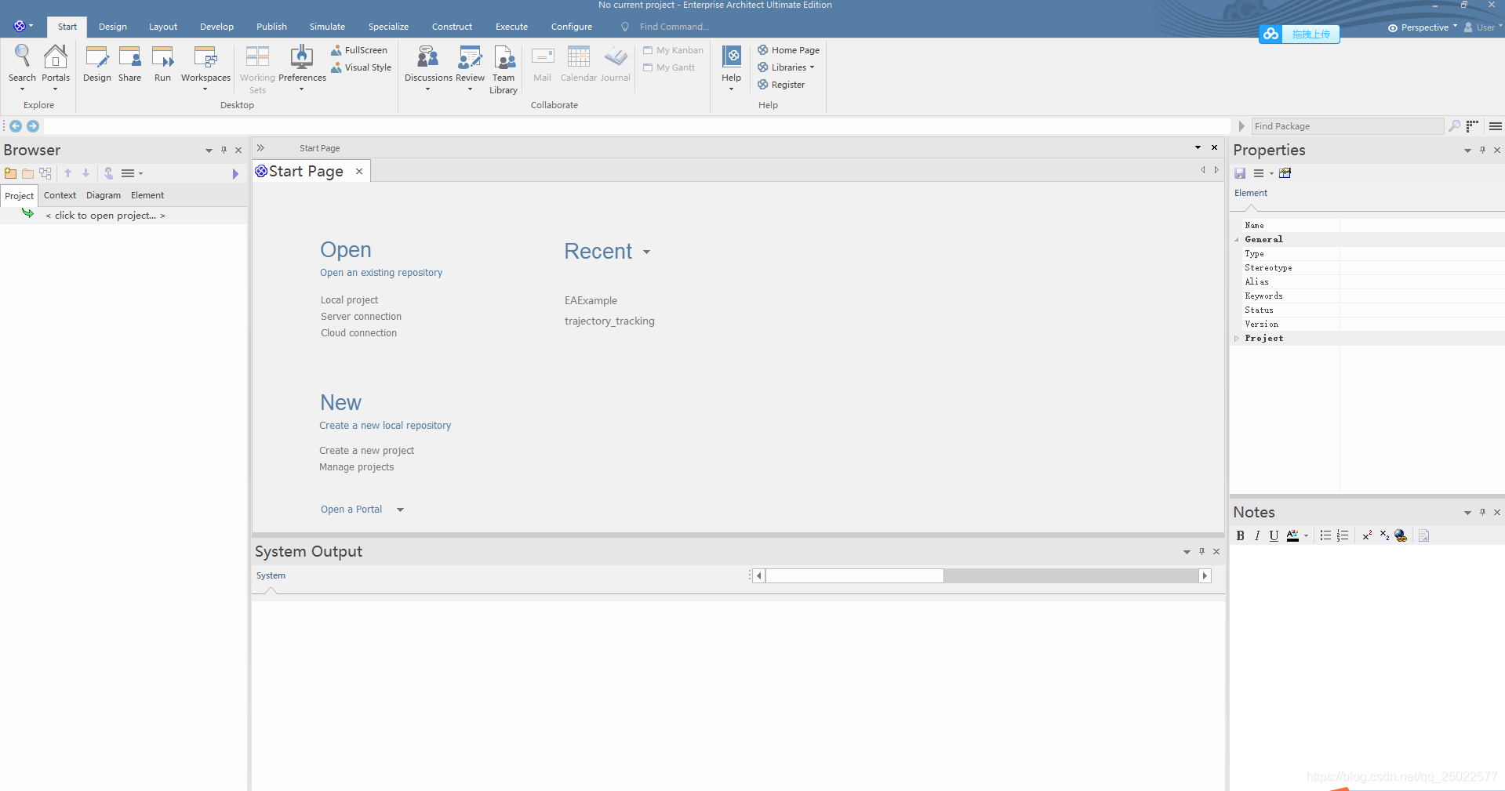Insert numbered list in Notes
Viewport: 1505px width, 791px height.
(1343, 535)
